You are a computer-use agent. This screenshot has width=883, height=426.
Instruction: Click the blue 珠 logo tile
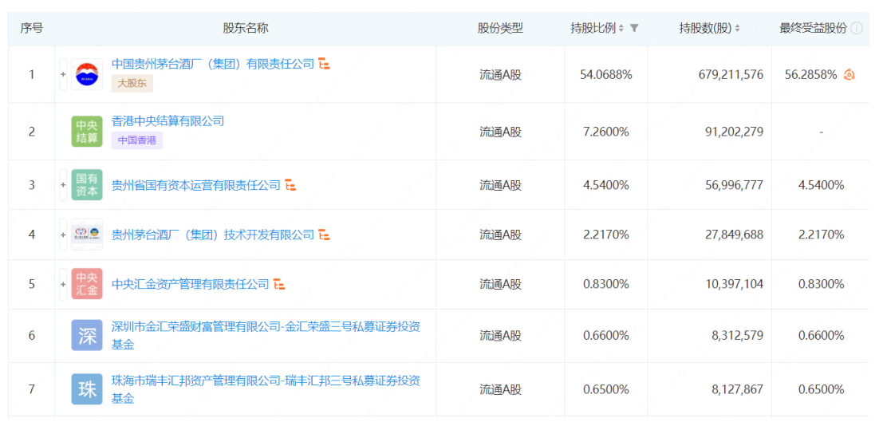[x=87, y=389]
